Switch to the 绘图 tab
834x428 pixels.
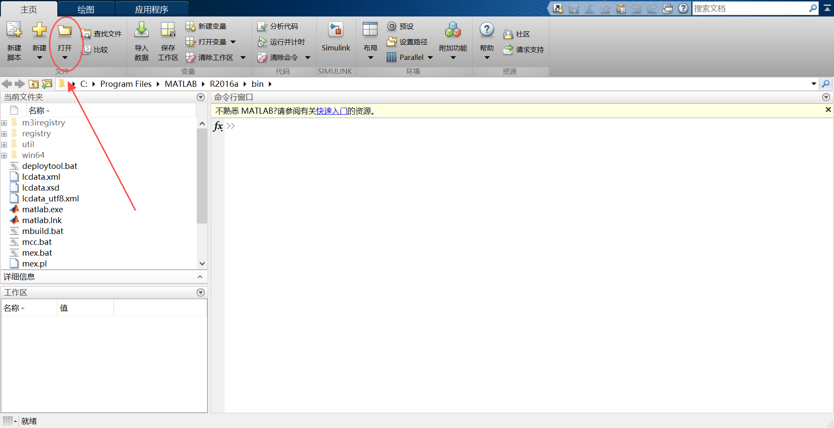[86, 9]
